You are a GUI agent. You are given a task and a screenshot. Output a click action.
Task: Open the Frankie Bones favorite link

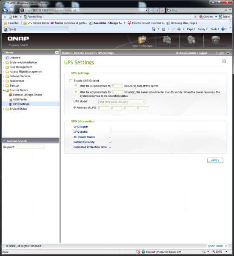[39, 23]
